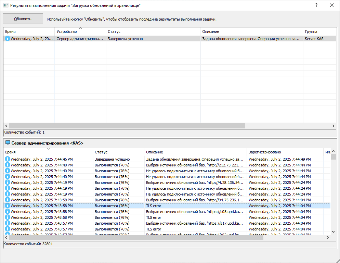Click the task window icon in title bar
Viewport: 340px width, 263px height.
pos(5,5)
